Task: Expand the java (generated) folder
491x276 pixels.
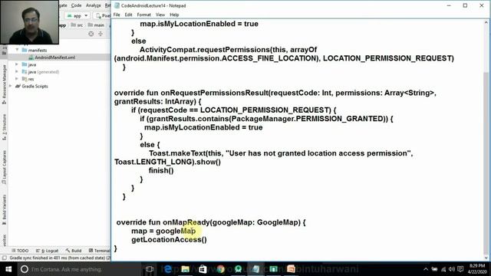Action: [17, 71]
